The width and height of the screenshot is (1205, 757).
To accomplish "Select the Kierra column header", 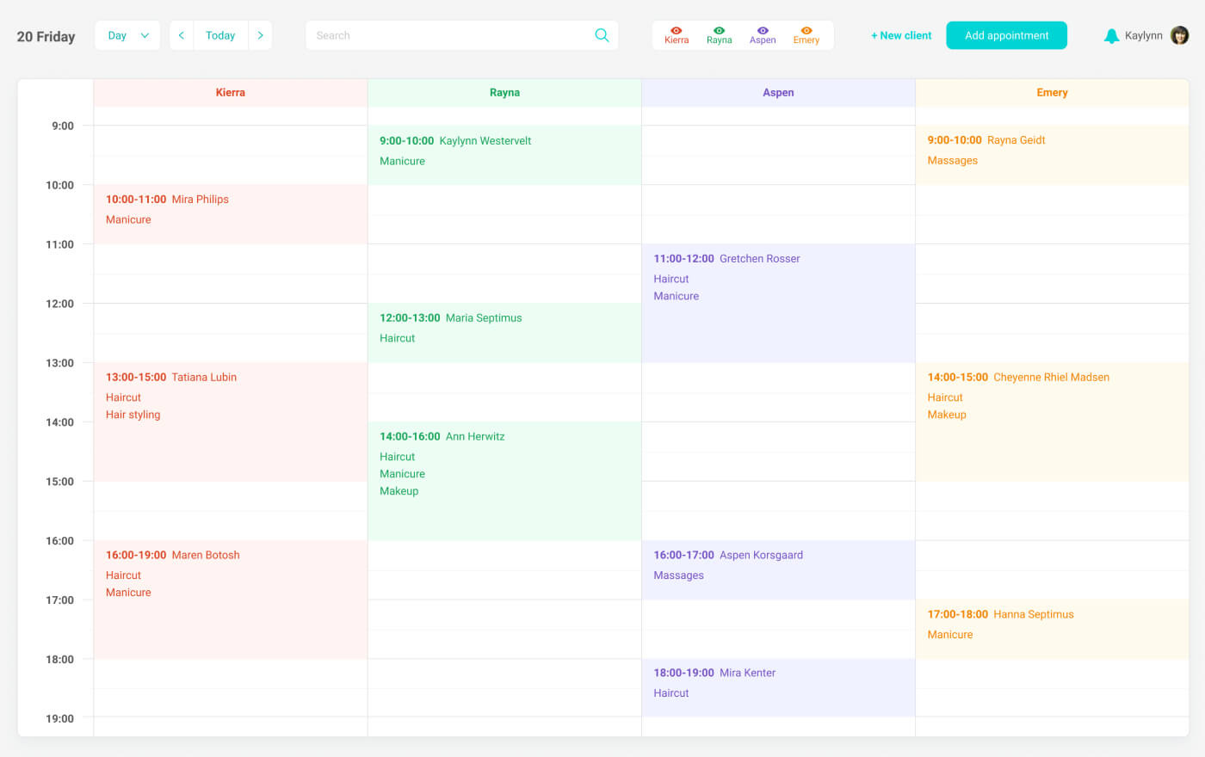I will click(x=230, y=93).
